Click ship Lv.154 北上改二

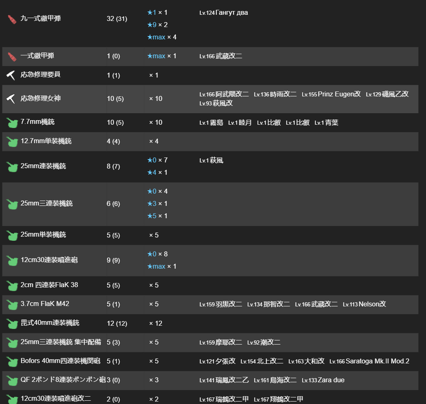[x=262, y=361]
